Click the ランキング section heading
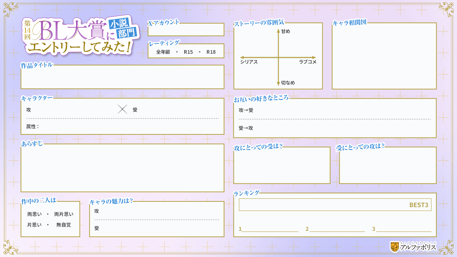Image resolution: width=457 pixels, height=257 pixels. click(x=247, y=193)
